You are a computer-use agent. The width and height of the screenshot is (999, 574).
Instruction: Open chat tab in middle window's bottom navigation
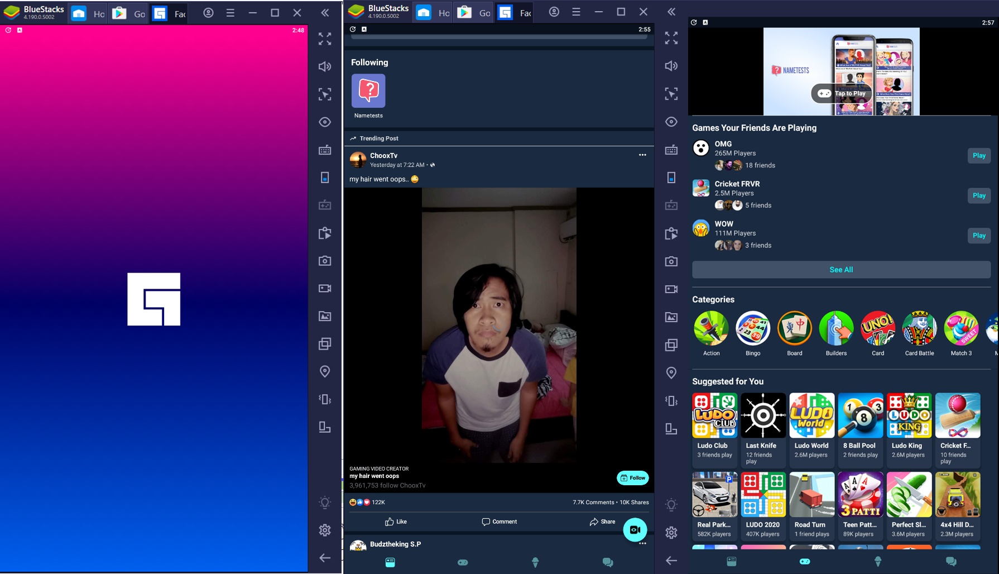(608, 562)
